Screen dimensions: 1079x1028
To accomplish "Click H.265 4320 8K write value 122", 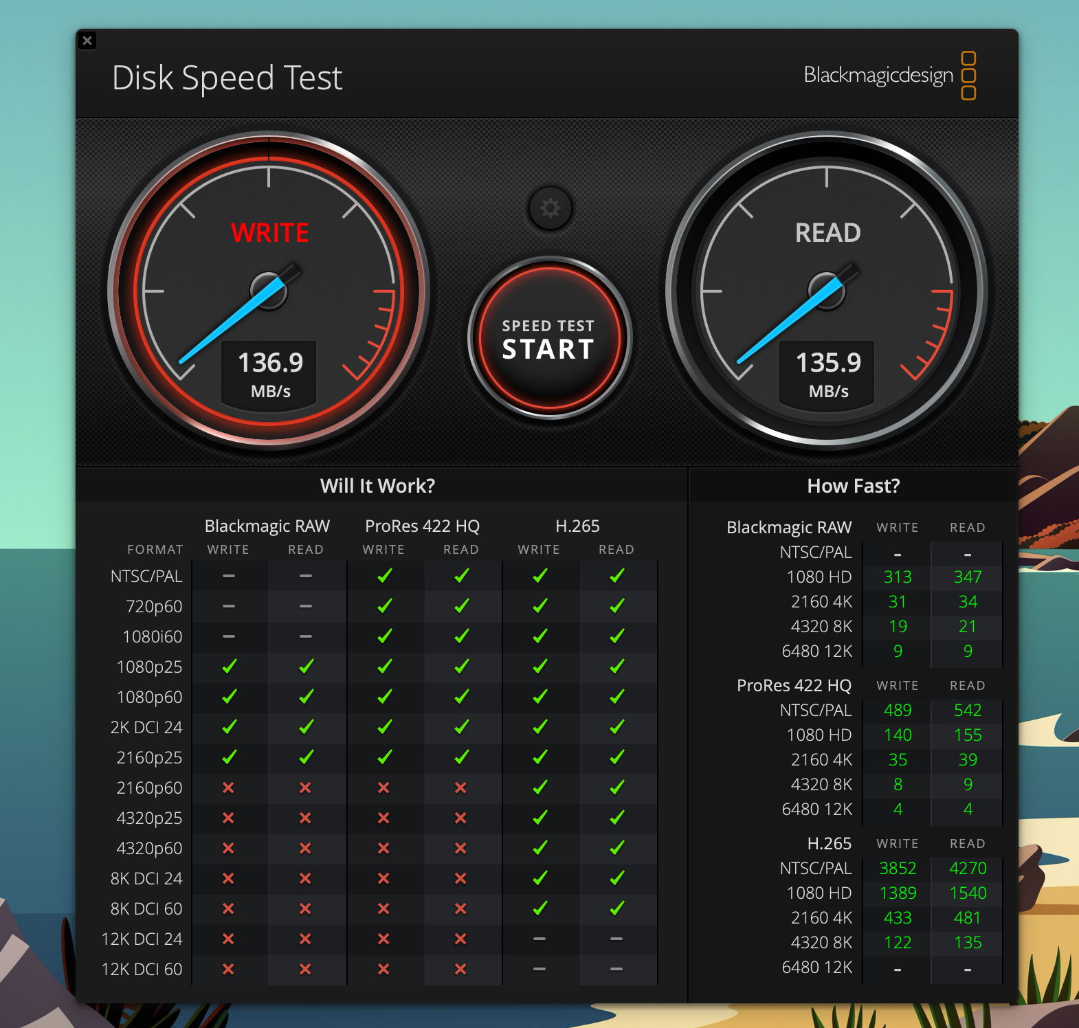I will pos(898,943).
